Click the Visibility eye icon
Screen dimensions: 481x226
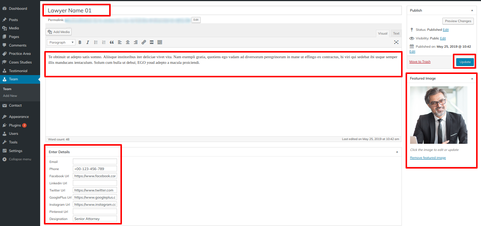[412, 38]
